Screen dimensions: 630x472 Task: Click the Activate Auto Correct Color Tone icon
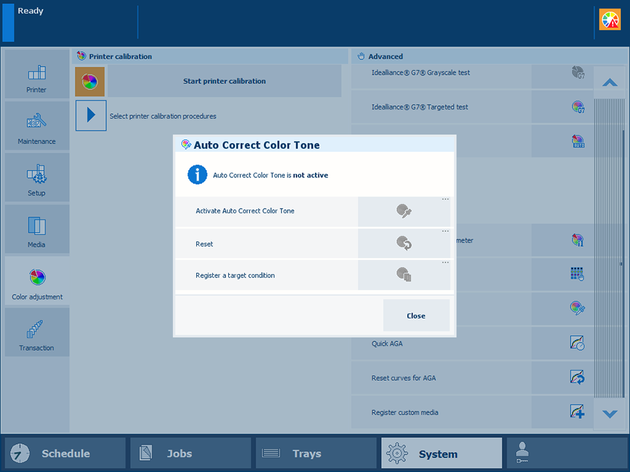pyautogui.click(x=404, y=211)
